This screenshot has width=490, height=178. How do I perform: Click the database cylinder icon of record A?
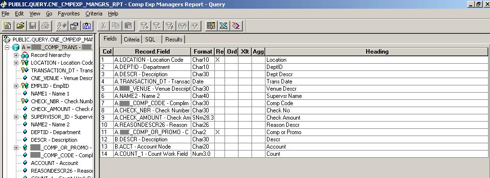(x=15, y=48)
